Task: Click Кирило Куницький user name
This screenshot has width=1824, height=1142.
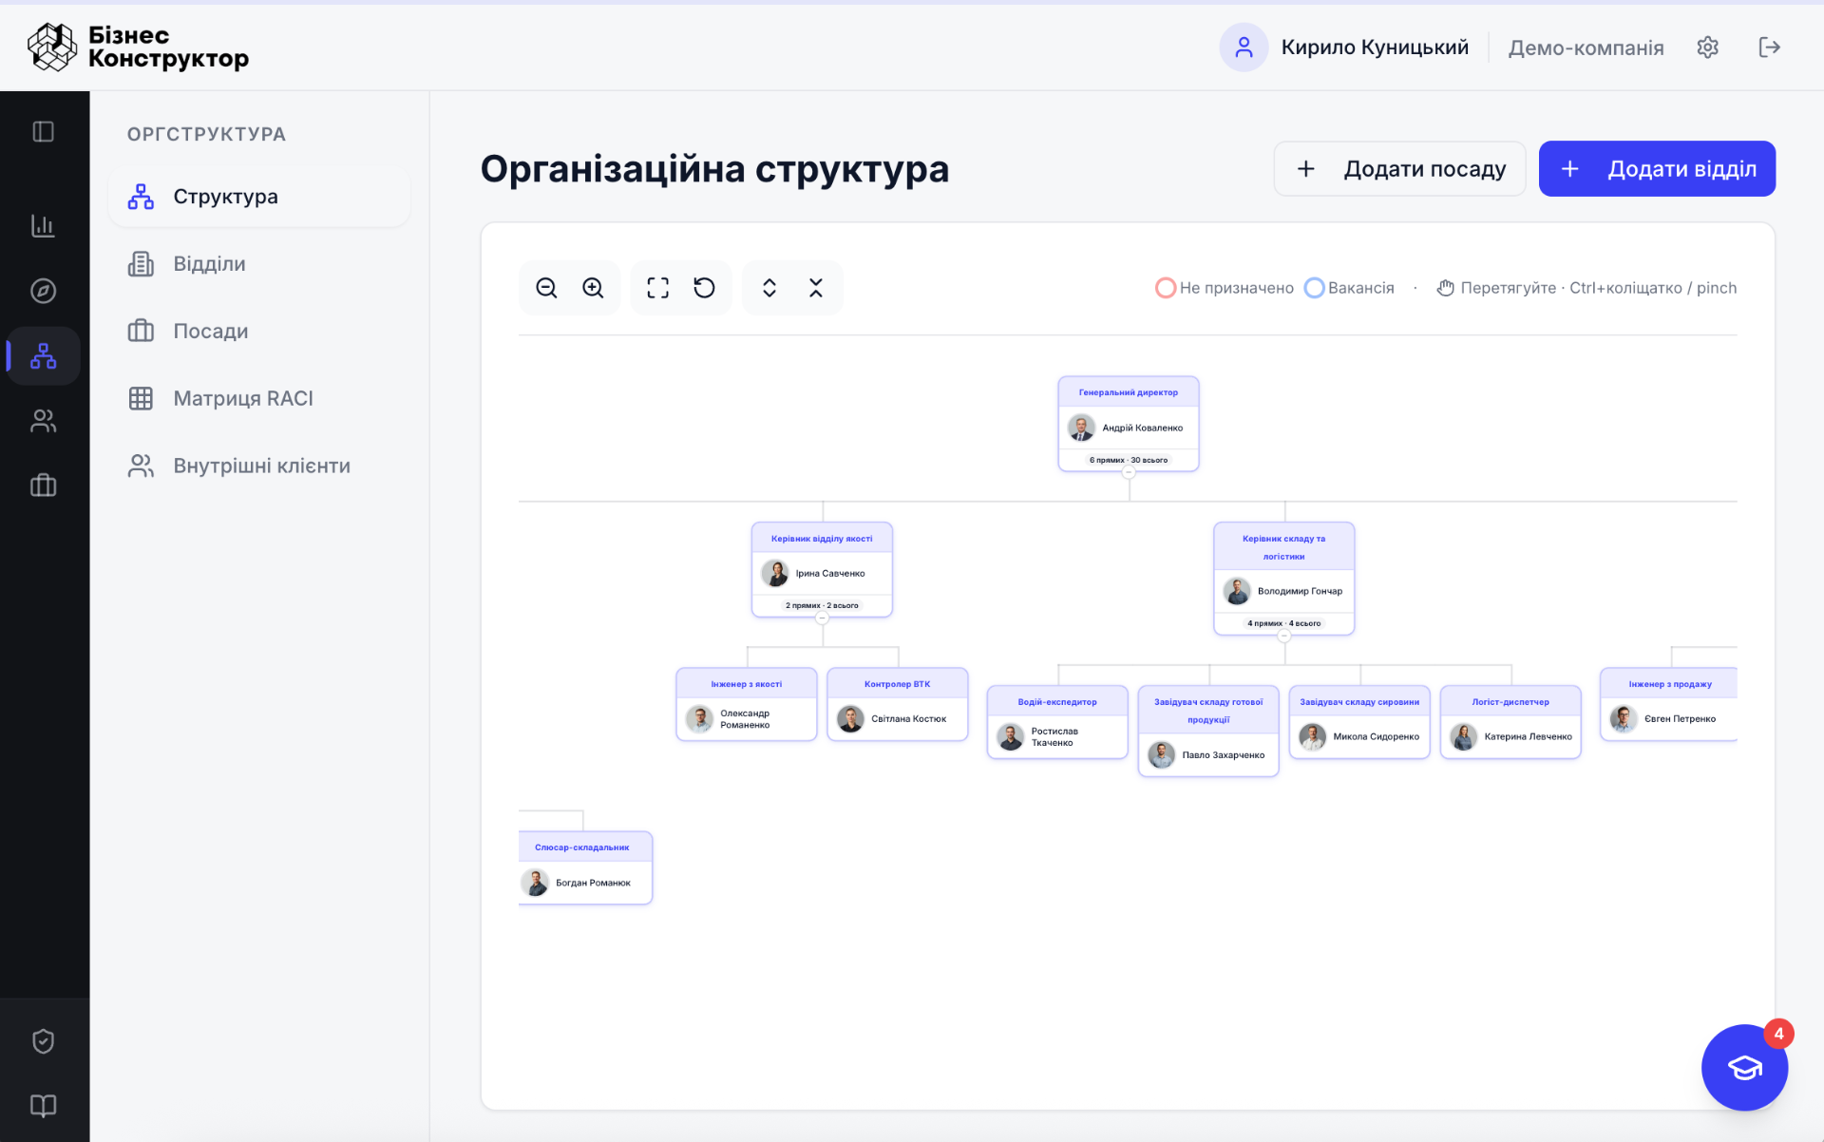Action: (x=1375, y=48)
